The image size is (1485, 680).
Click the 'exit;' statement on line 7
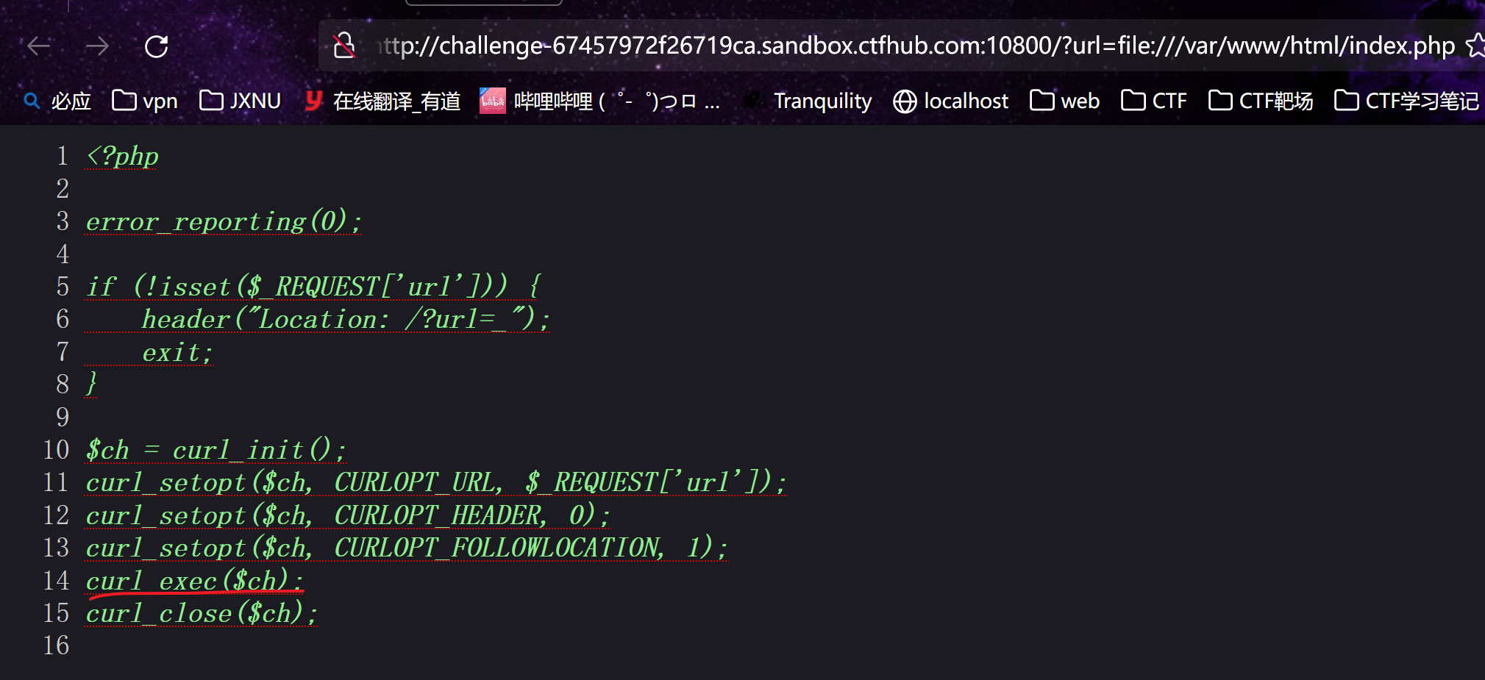pyautogui.click(x=177, y=352)
